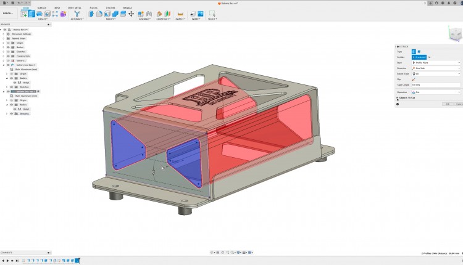463x265 pixels.
Task: Select the Revolve tool icon
Action: 40,14
